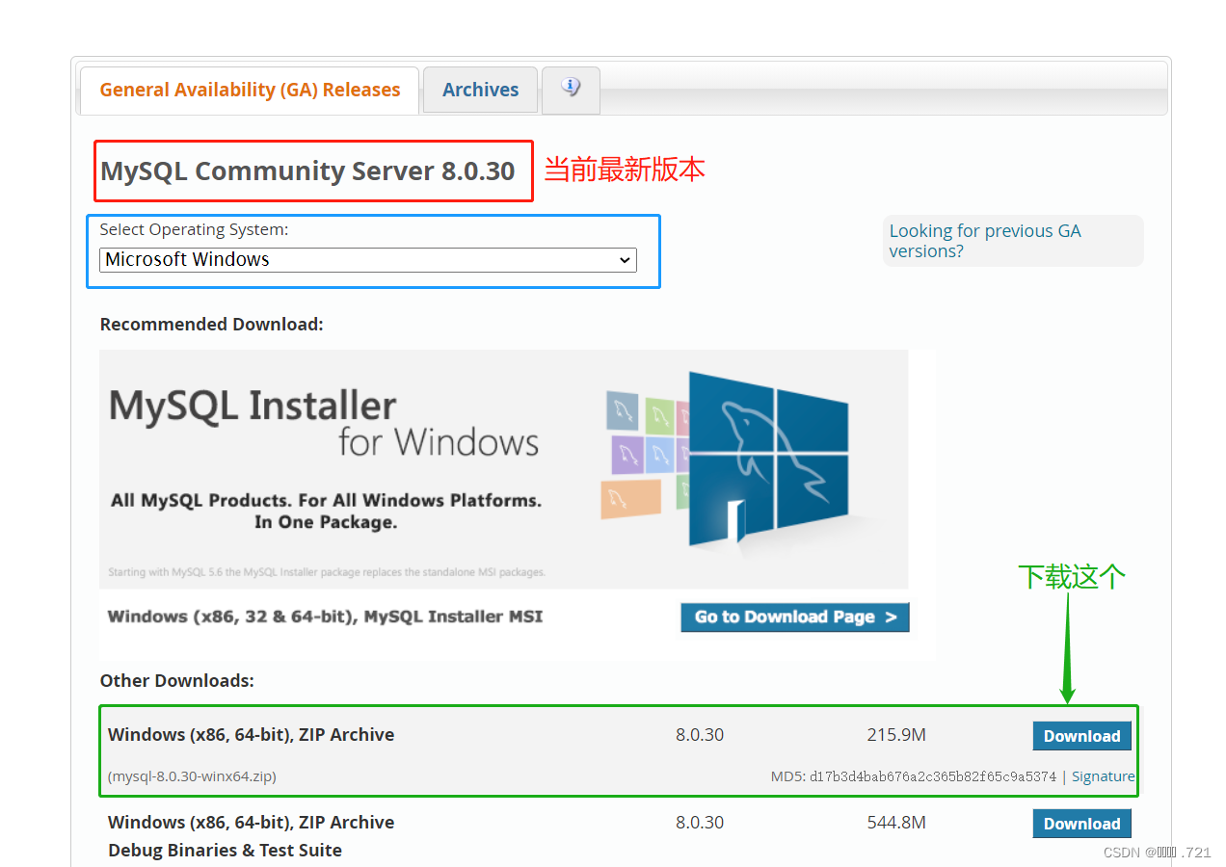Follow the Looking for previous GA versions link
The height and width of the screenshot is (867, 1226).
click(985, 241)
